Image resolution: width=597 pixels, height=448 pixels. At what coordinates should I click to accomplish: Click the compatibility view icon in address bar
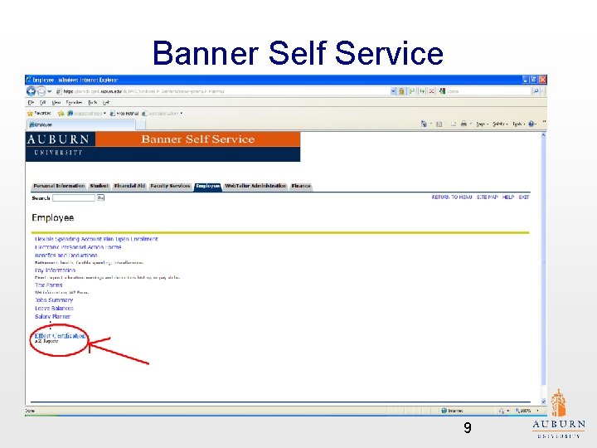coord(412,91)
